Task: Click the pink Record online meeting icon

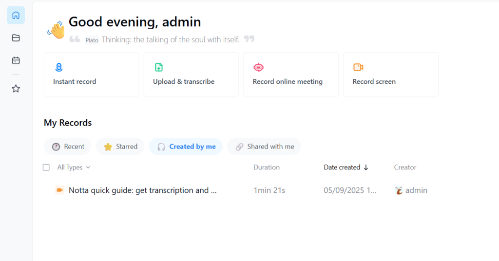Action: click(258, 67)
